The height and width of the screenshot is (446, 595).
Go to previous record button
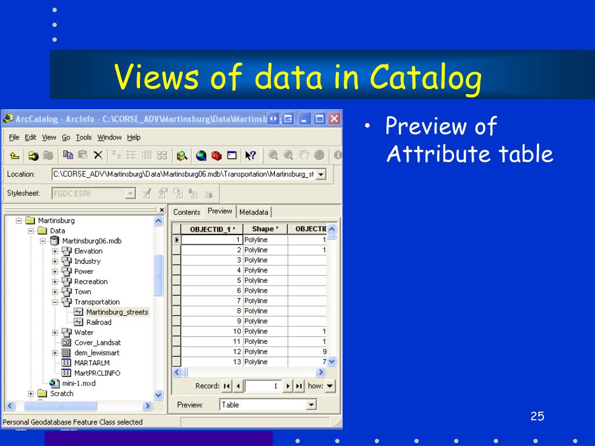pos(238,386)
